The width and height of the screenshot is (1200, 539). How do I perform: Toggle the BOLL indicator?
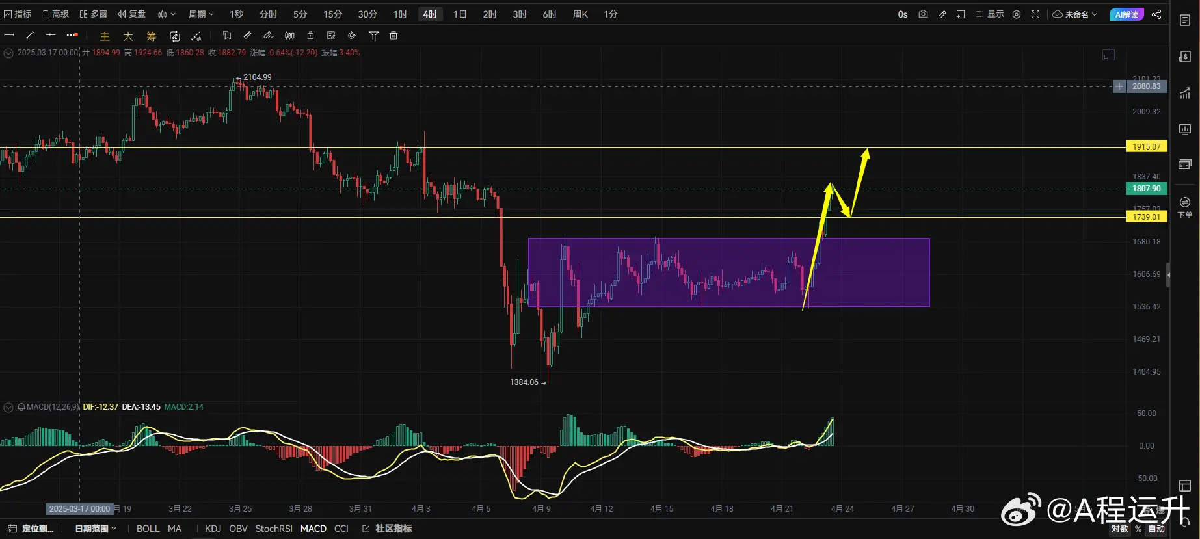pyautogui.click(x=148, y=529)
